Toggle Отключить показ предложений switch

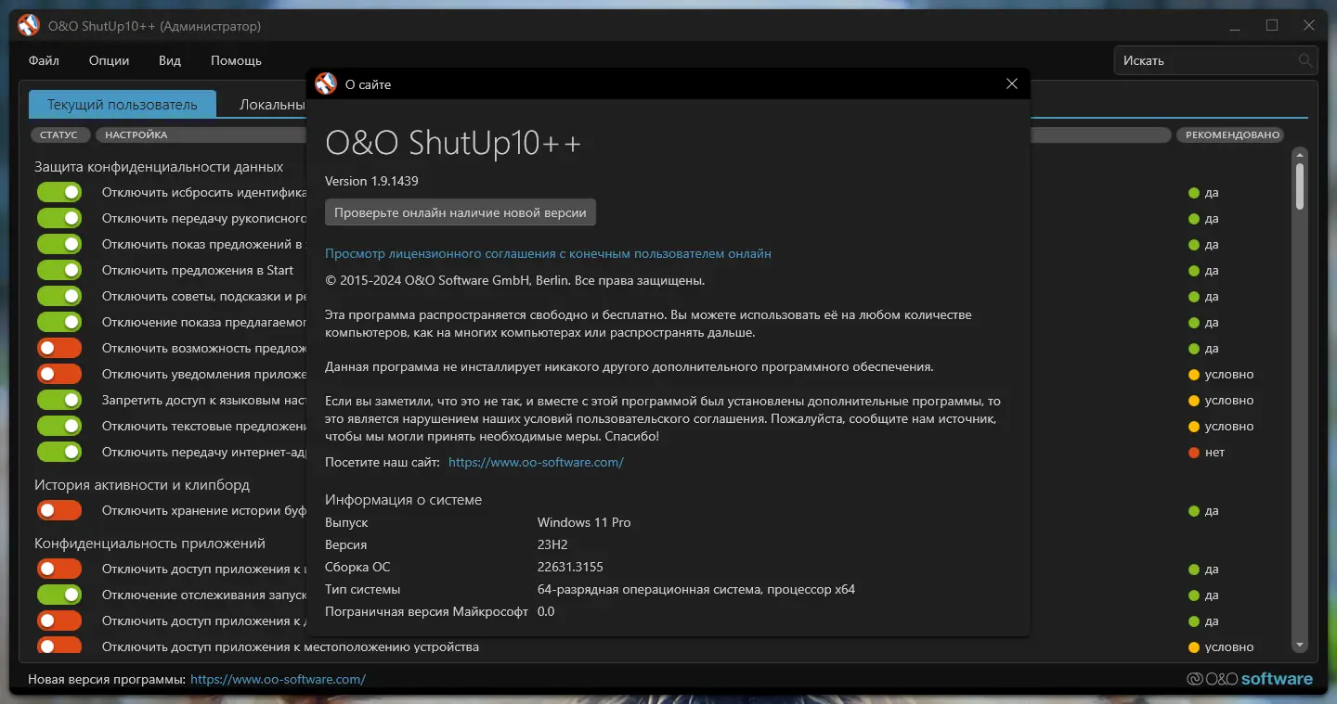(x=59, y=245)
